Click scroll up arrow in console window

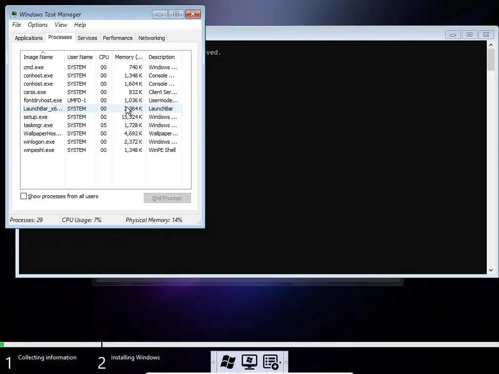tap(491, 45)
